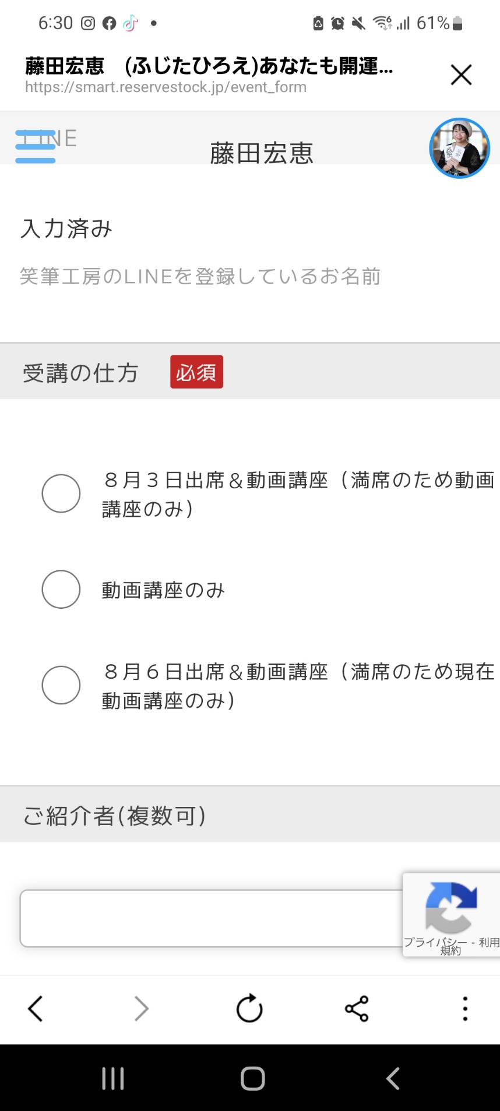Focus the ご紹介者 text input field
This screenshot has width=500, height=1111.
pos(212,918)
